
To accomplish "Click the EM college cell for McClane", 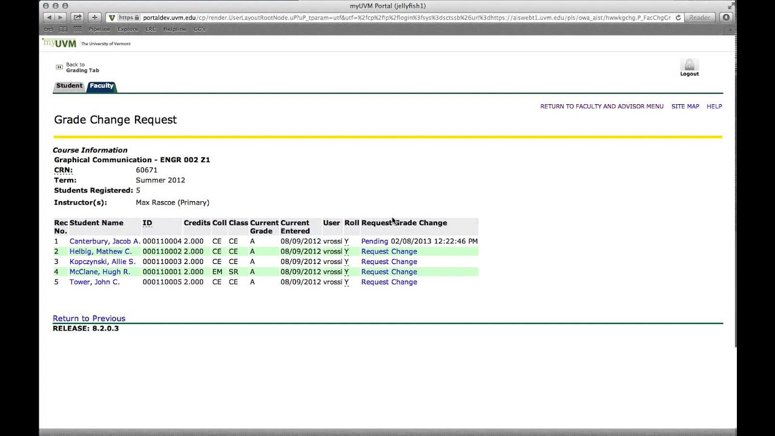I will click(217, 272).
